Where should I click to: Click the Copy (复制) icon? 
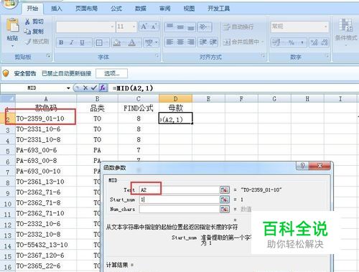click(27, 32)
